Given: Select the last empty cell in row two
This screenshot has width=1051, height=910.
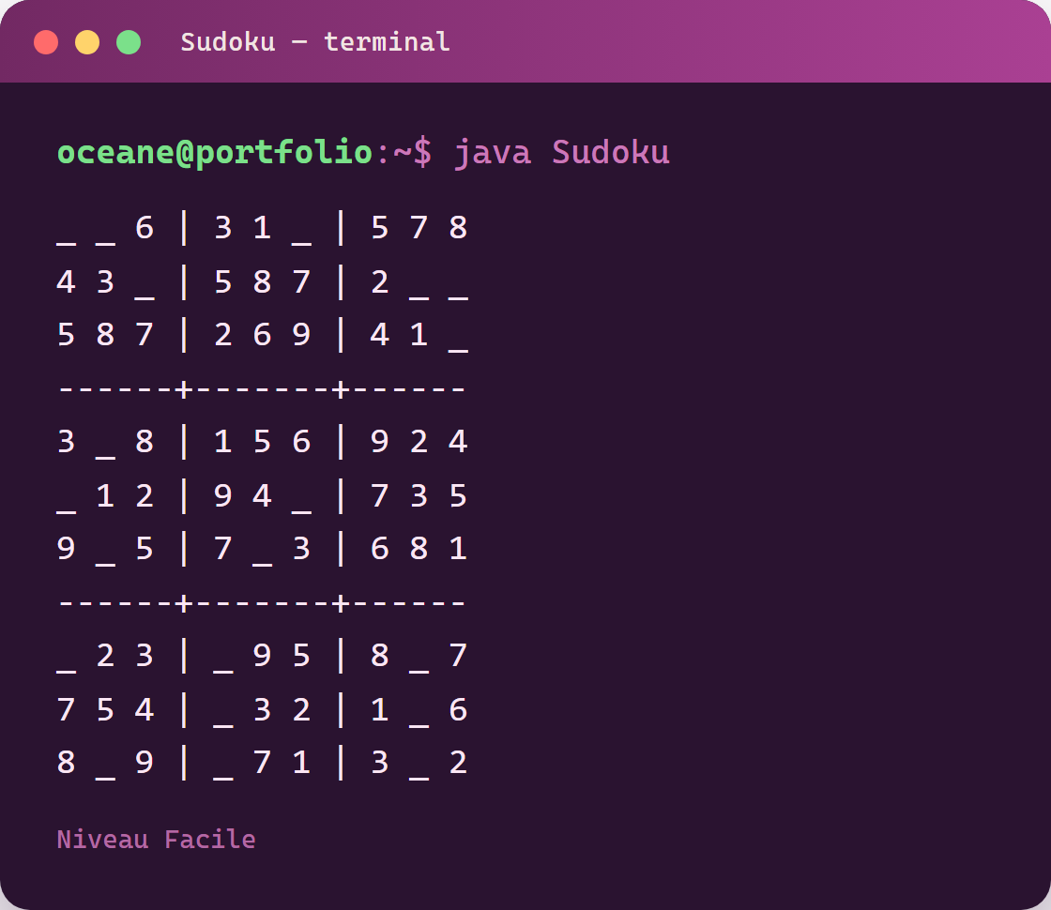Looking at the screenshot, I should [459, 282].
